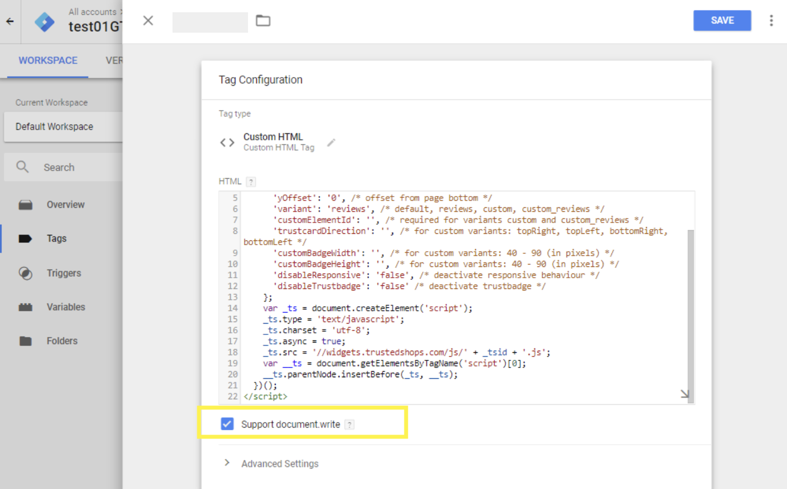The height and width of the screenshot is (489, 787).
Task: Click line number 14 in gutter
Action: (x=233, y=308)
